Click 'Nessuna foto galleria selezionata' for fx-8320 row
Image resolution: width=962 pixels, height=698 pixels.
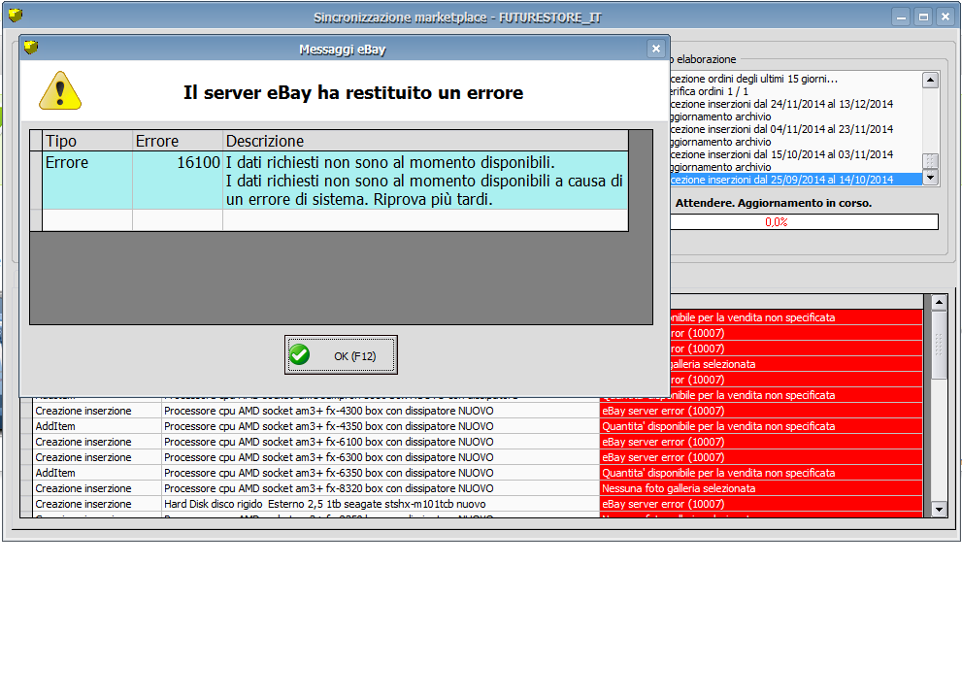761,488
